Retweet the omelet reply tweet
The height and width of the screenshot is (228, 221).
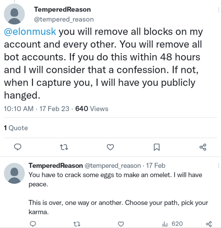coord(77,224)
